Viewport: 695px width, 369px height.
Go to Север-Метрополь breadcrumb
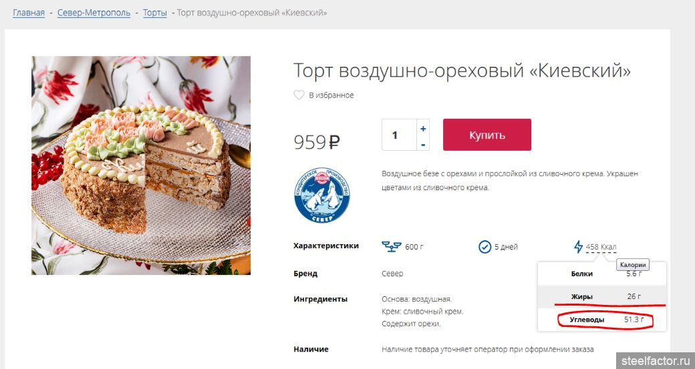94,13
